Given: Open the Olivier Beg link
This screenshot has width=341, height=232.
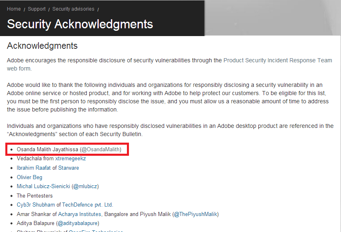Looking at the screenshot, I should [x=29, y=177].
